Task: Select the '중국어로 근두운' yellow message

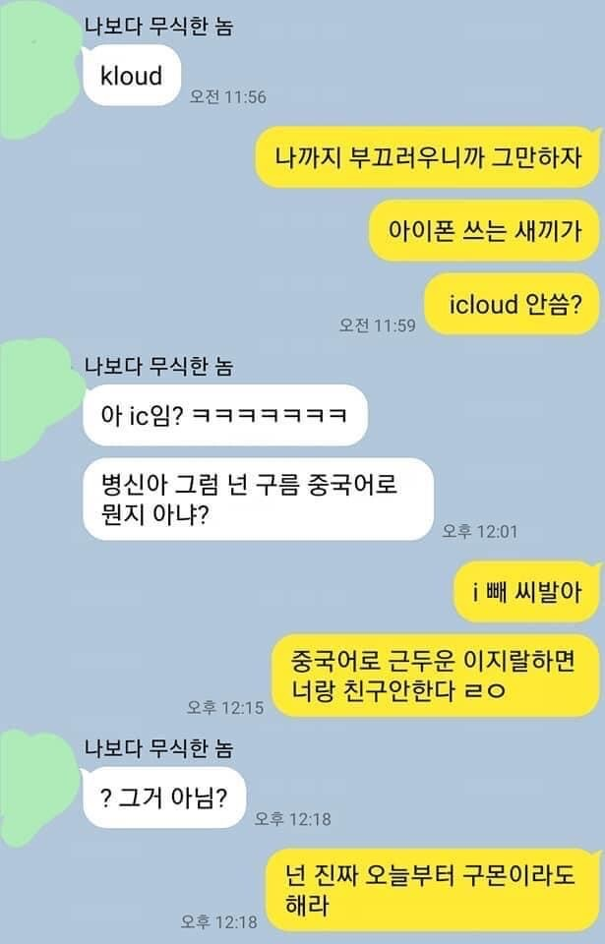Action: (x=436, y=676)
